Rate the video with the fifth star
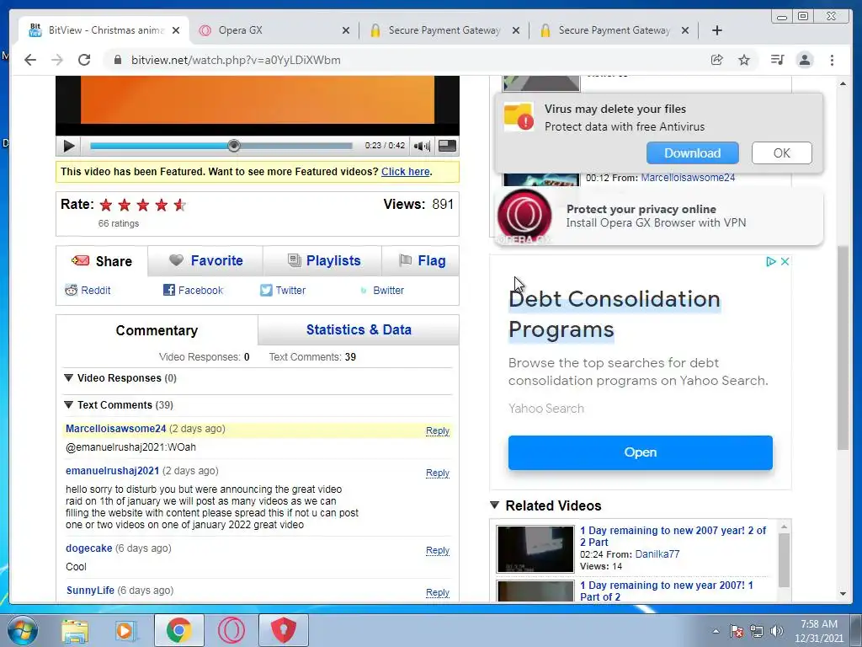This screenshot has height=647, width=862. [180, 206]
